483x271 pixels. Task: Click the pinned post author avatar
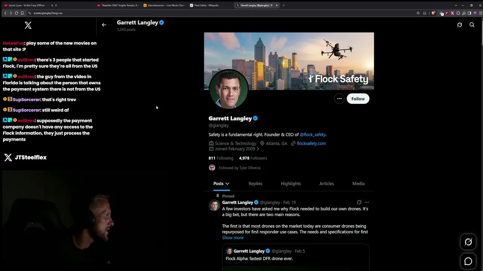tap(214, 205)
